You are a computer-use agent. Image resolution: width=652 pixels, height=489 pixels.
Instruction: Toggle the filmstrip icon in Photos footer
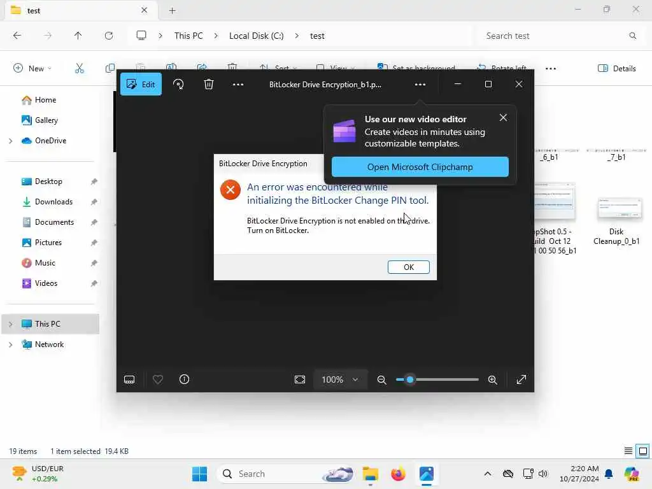[129, 379]
